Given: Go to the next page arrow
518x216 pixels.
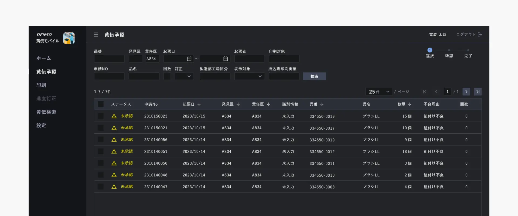Looking at the screenshot, I should click(466, 92).
